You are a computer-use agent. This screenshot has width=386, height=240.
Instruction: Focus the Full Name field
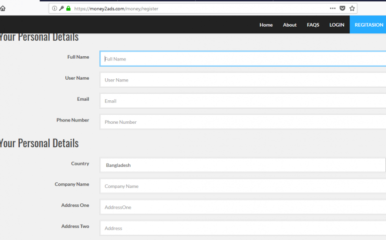[243, 59]
